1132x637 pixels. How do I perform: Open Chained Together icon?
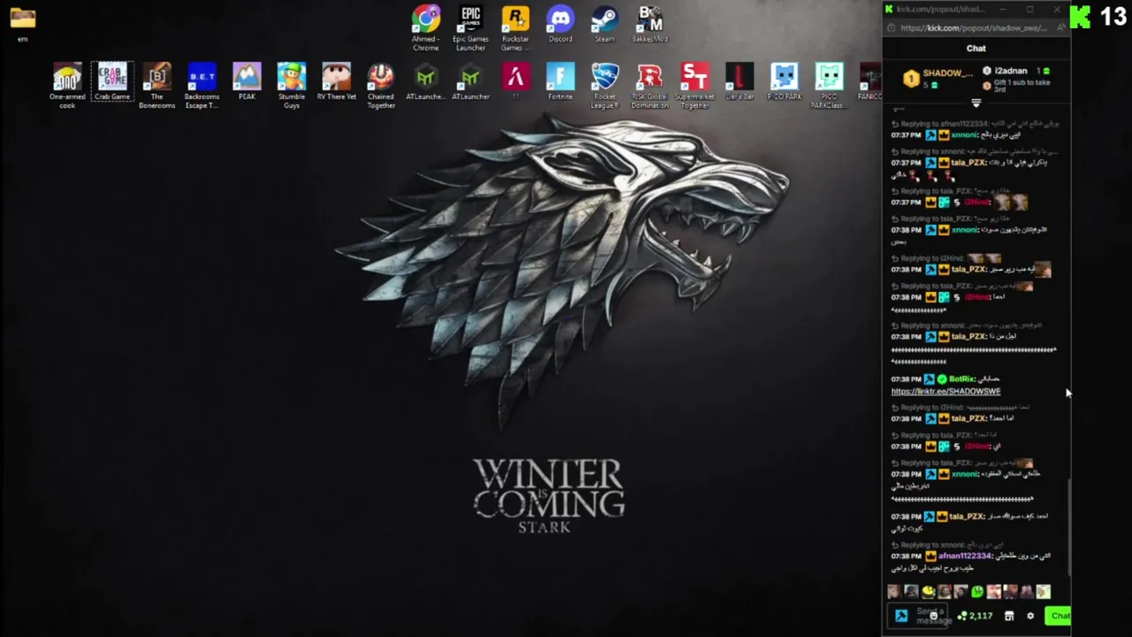[381, 86]
